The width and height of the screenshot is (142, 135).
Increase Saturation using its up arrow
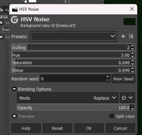pyautogui.click(x=133, y=61)
